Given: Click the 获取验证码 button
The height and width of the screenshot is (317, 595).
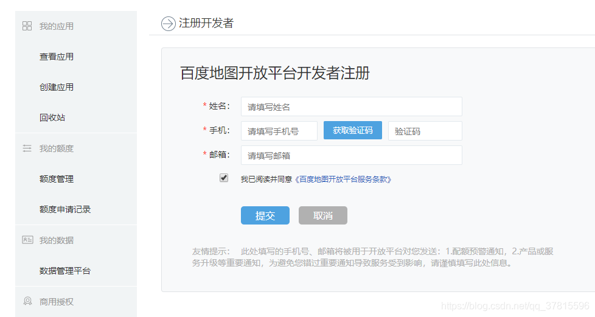Looking at the screenshot, I should point(352,130).
